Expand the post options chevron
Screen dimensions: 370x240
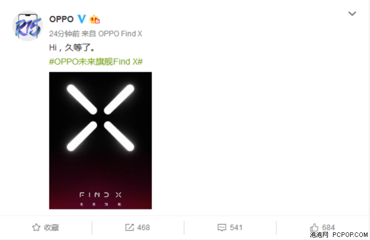[x=352, y=14]
